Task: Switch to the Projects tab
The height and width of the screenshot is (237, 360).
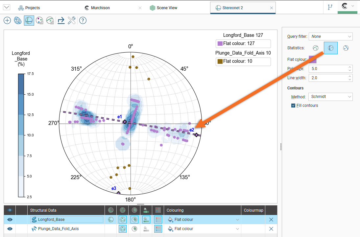Action: (29, 8)
